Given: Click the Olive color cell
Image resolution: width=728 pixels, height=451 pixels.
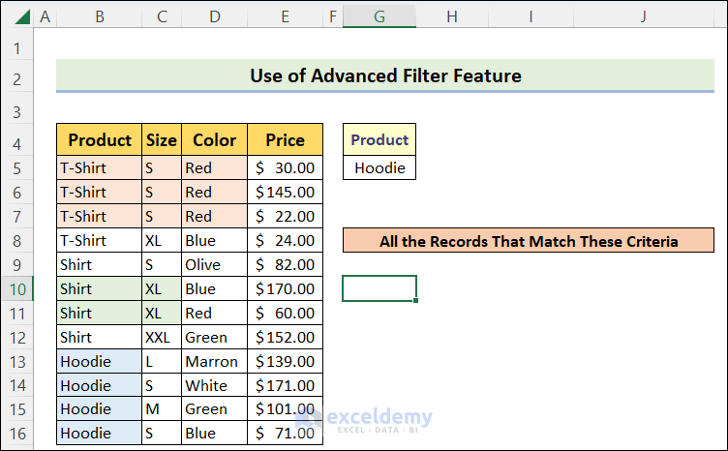Looking at the screenshot, I should 214,264.
